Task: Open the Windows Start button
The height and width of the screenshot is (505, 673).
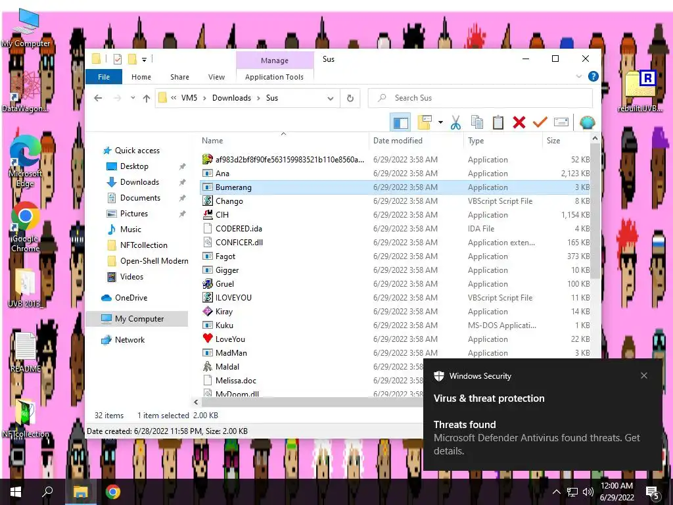Action: point(16,492)
